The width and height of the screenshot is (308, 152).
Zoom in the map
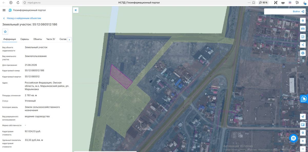303,141
